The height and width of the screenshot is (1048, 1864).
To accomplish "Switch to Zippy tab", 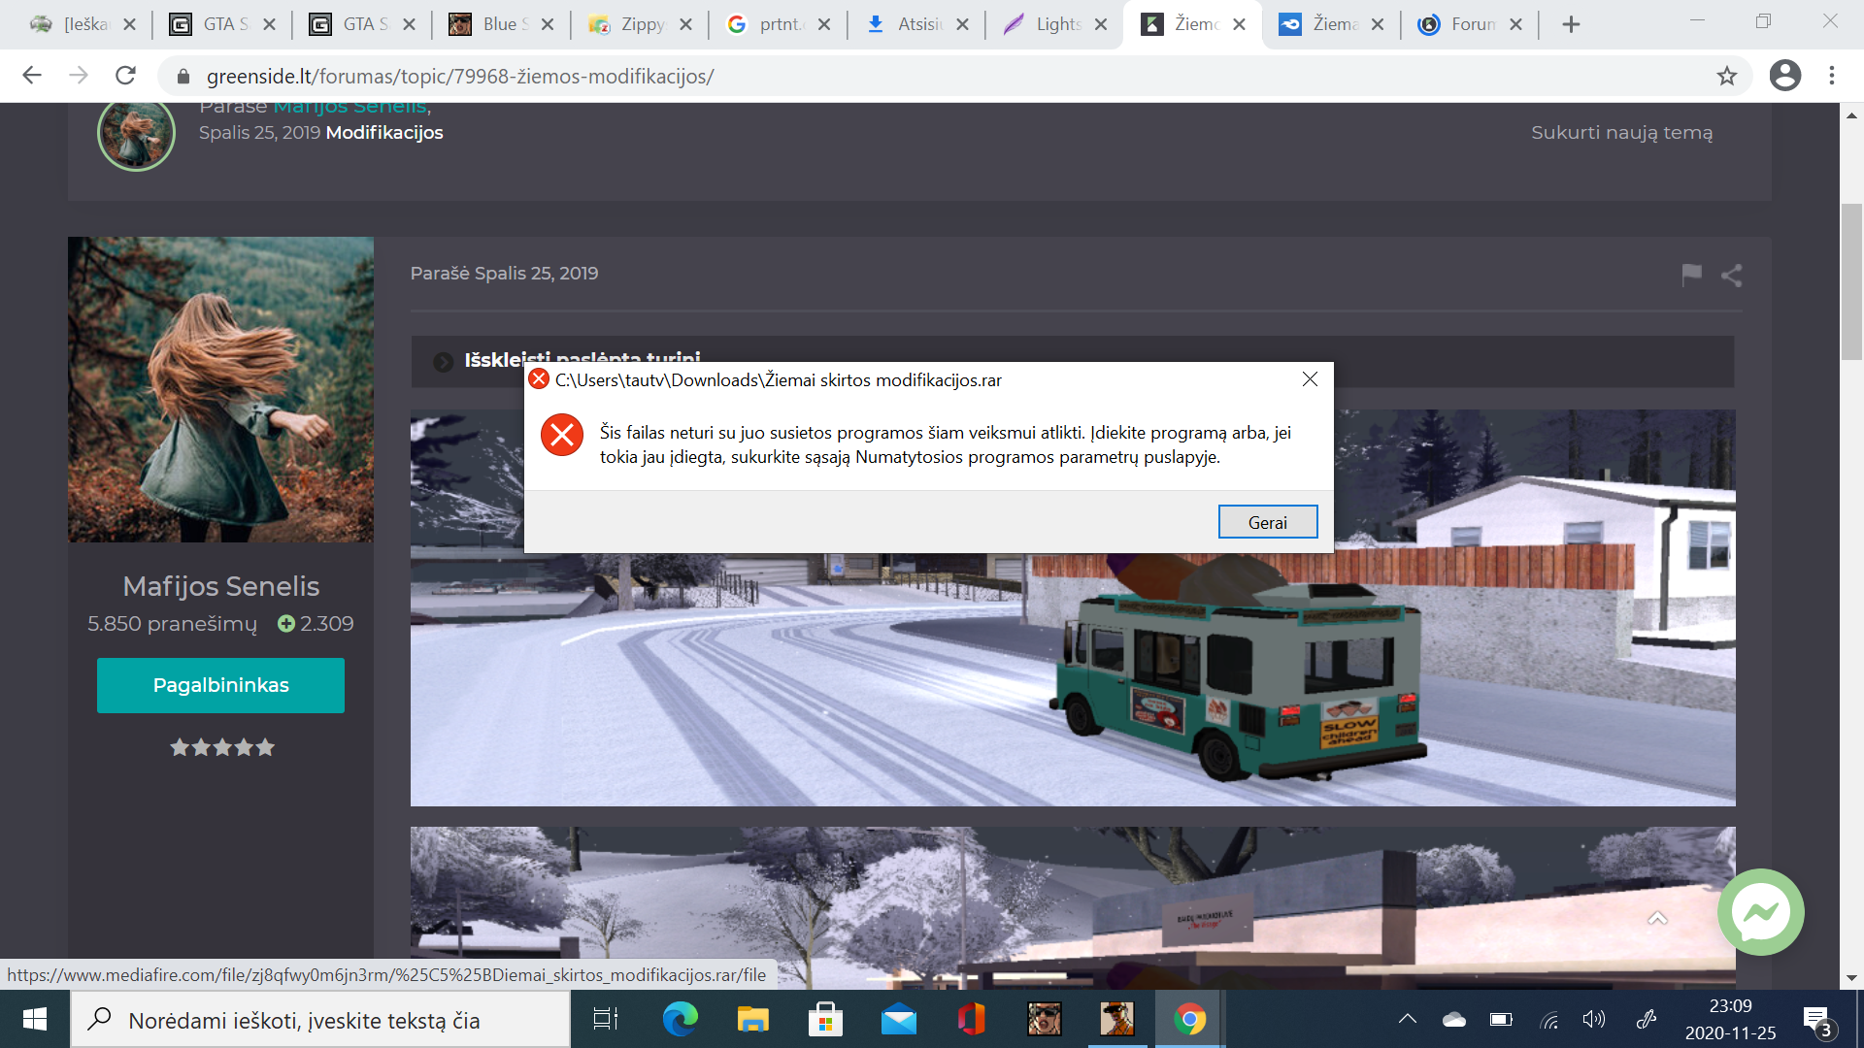I will (x=640, y=24).
